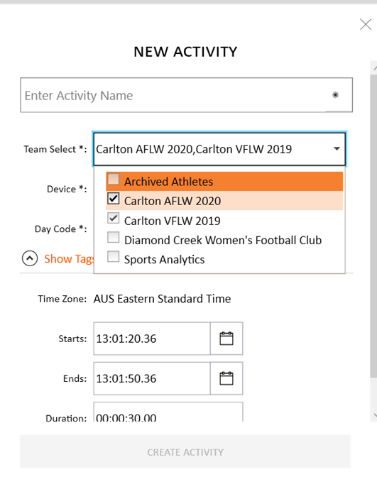Click the Show Tags link

pyautogui.click(x=69, y=259)
